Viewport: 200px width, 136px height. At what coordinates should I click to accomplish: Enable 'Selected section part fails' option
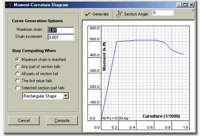pyautogui.click(x=18, y=88)
